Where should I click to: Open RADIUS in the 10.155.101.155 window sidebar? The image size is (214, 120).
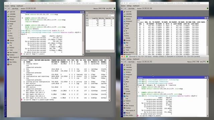(x=12, y=48)
